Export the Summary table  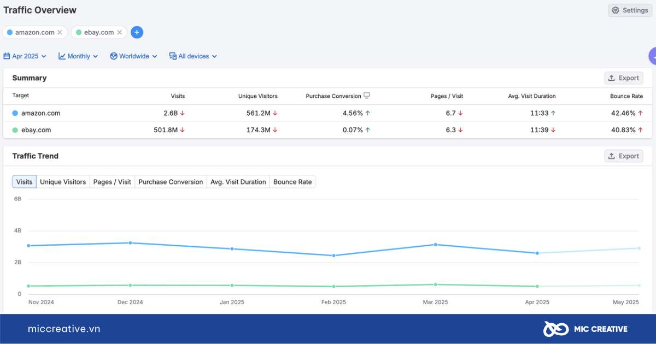coord(624,78)
